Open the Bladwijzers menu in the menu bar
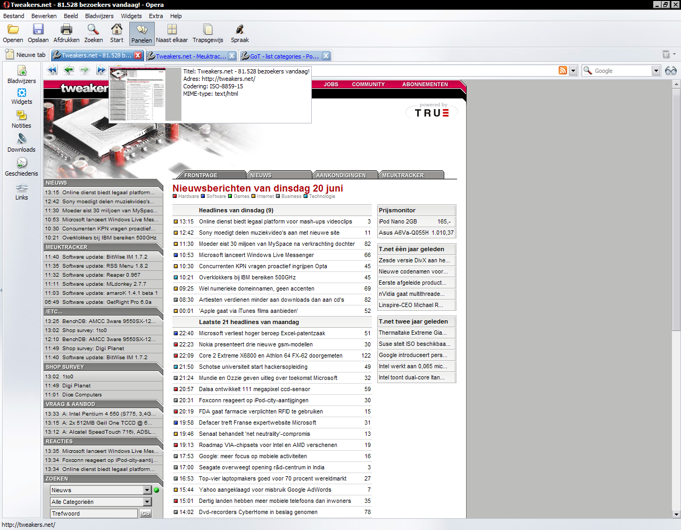Screen dimensions: 681x530 click(99, 16)
